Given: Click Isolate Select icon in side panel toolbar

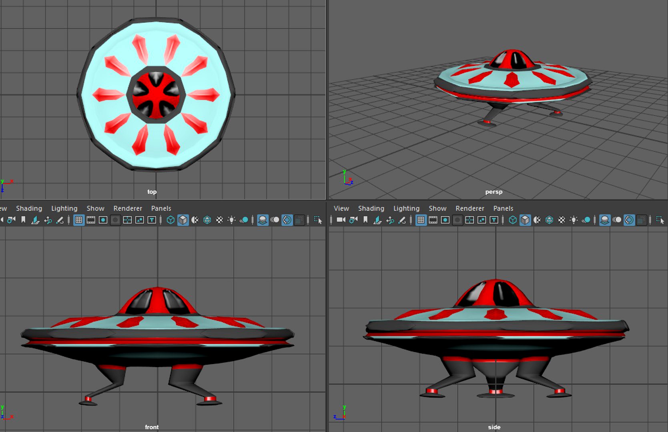Looking at the screenshot, I should (x=660, y=220).
